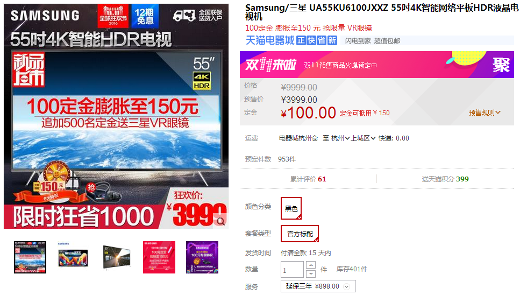This screenshot has width=520, height=295.
Task: Open the 杭州 city dropdown
Action: [x=340, y=138]
